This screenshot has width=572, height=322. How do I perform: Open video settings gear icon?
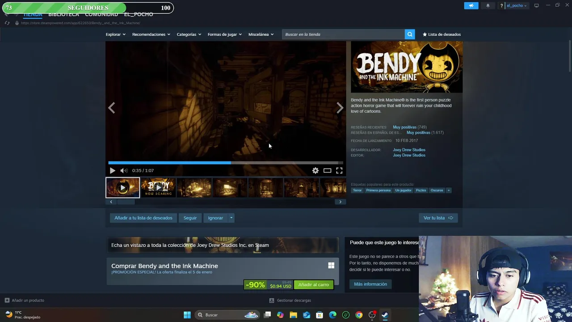[x=315, y=170]
